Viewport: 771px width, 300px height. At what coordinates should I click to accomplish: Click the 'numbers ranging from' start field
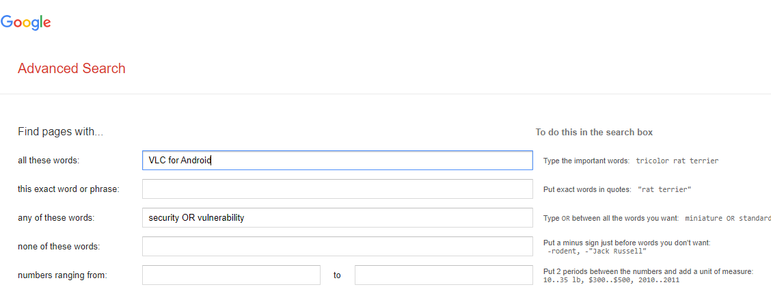(231, 275)
